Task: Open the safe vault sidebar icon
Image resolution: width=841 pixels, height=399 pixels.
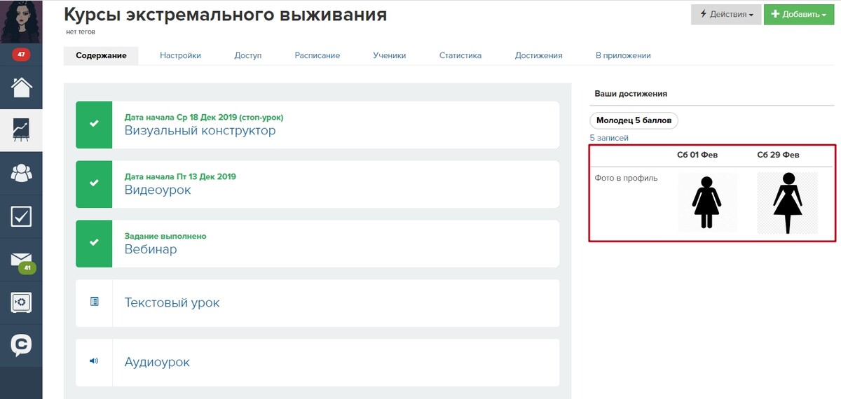Action: (x=21, y=302)
